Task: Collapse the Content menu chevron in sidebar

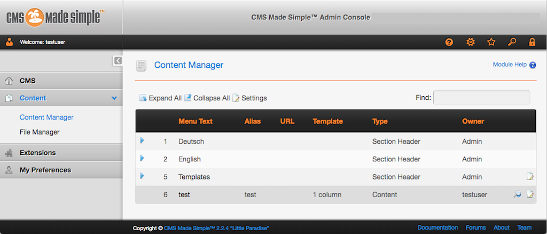Action: [114, 98]
